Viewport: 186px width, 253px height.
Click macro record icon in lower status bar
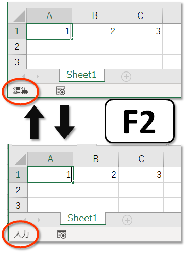tap(62, 234)
